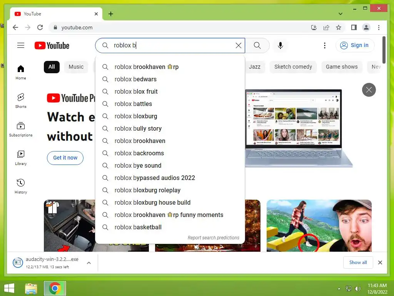The width and height of the screenshot is (394, 296).
Task: Clear the search box with the X
Action: (238, 45)
